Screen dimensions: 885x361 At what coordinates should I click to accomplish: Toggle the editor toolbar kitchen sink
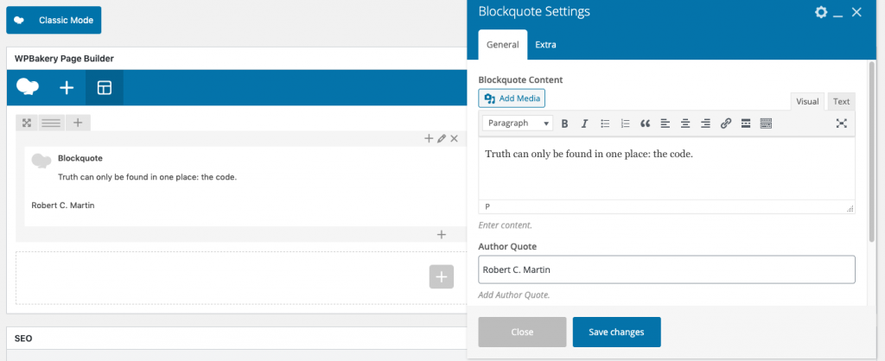pos(765,123)
